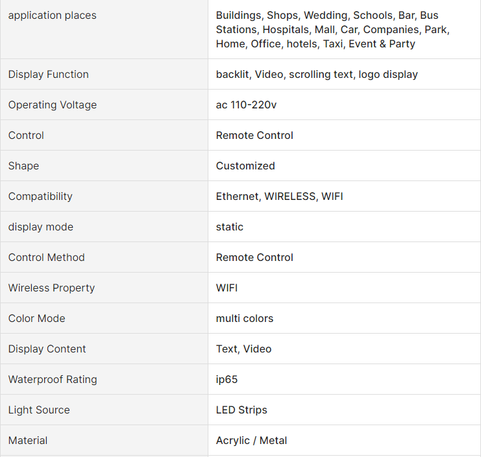Click the 'Operating Voltage' label
The width and height of the screenshot is (481, 457).
(53, 105)
